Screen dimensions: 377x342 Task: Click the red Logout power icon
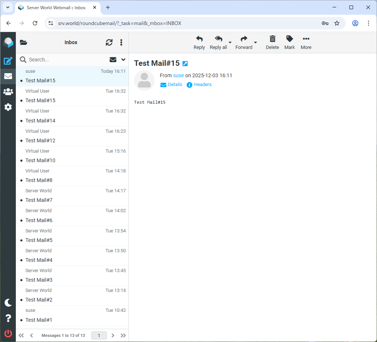(x=8, y=334)
